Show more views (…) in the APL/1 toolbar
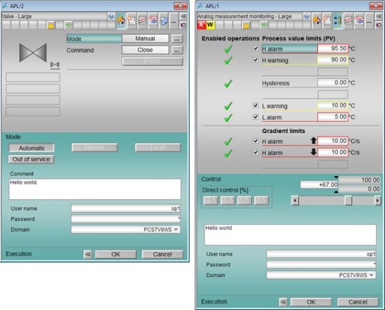 pyautogui.click(x=369, y=21)
